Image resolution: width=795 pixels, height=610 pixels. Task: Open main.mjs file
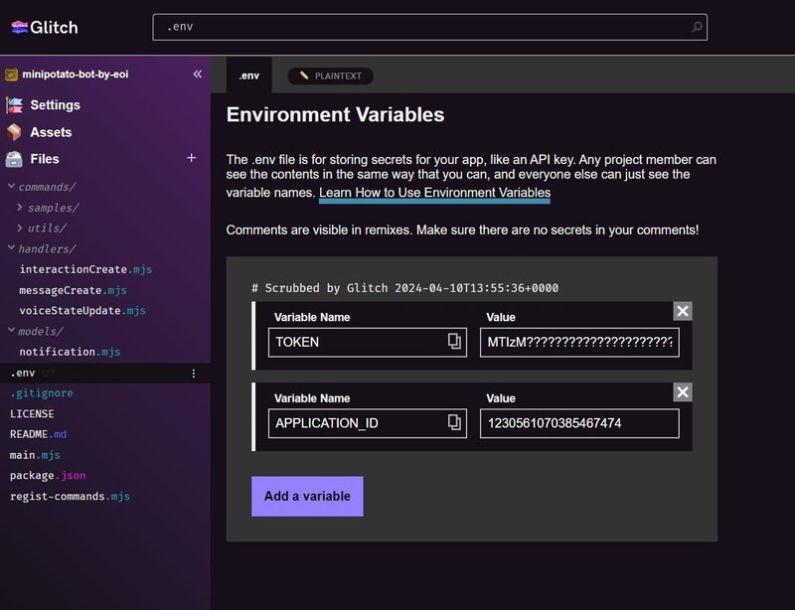pos(35,455)
